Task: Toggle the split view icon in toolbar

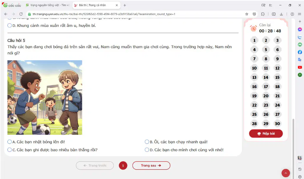Action: point(273,14)
